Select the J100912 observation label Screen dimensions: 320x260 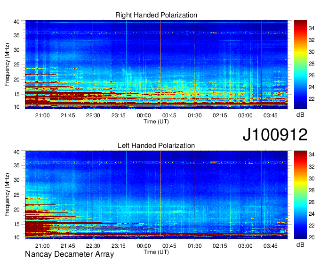click(x=275, y=135)
